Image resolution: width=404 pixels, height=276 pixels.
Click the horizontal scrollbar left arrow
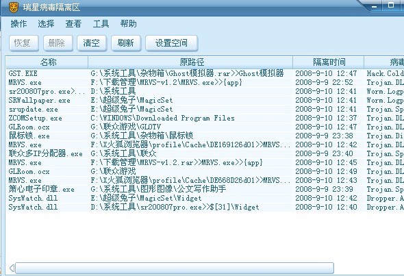[x=12, y=268]
